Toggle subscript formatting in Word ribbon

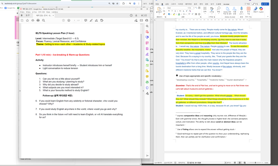[184, 11]
